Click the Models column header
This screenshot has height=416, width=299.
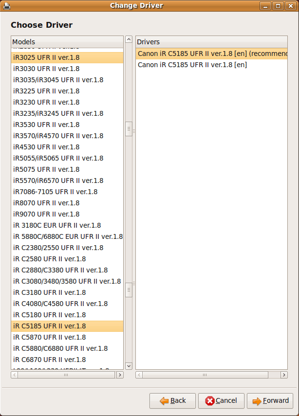67,42
